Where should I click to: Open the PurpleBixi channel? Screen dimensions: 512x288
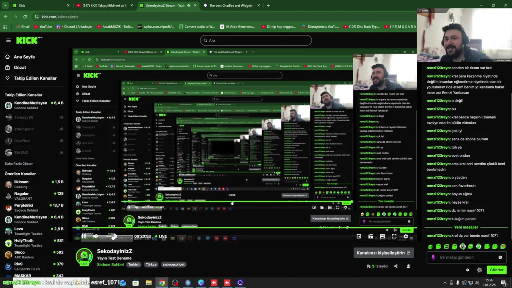coord(34,208)
